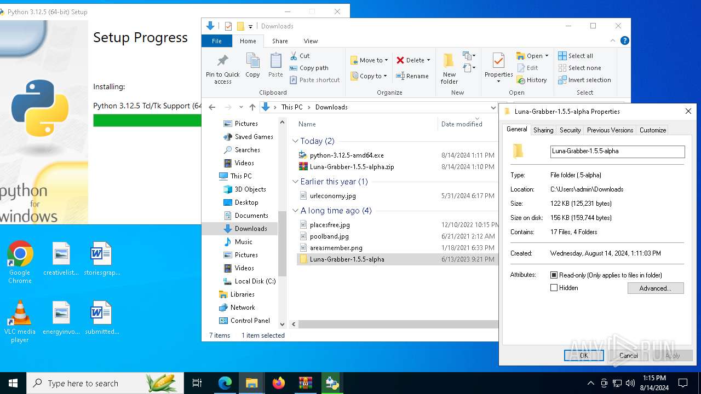Select python-3.12.5-amd64.exe file
701x394 pixels.
347,155
